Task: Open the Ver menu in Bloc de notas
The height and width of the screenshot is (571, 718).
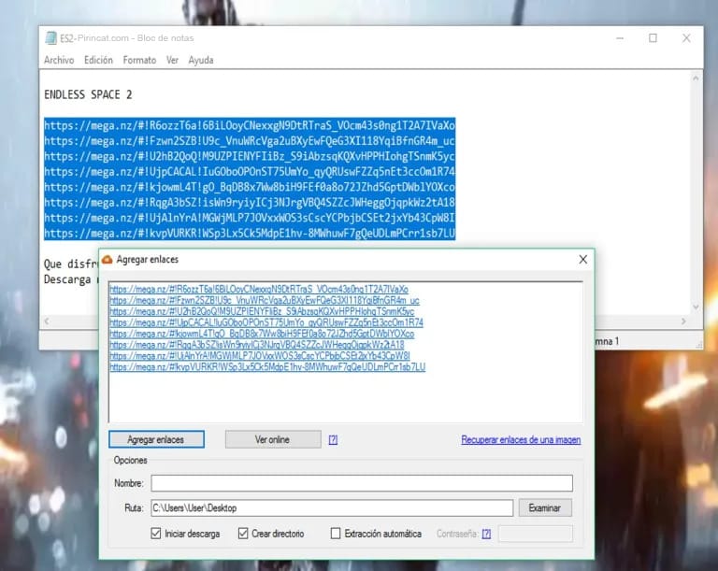Action: (172, 60)
